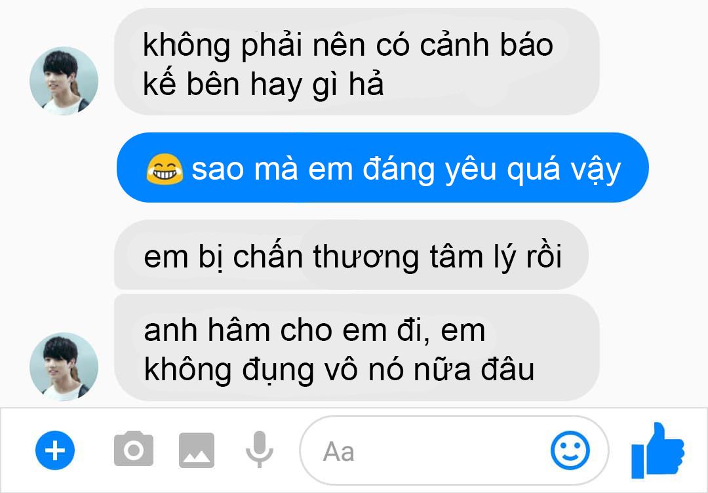Viewport: 708px width, 493px height.
Task: Launch the camera from the composer bar
Action: (x=134, y=449)
